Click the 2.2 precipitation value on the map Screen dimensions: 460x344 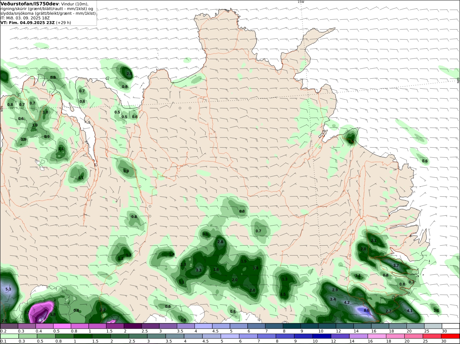[103, 310]
